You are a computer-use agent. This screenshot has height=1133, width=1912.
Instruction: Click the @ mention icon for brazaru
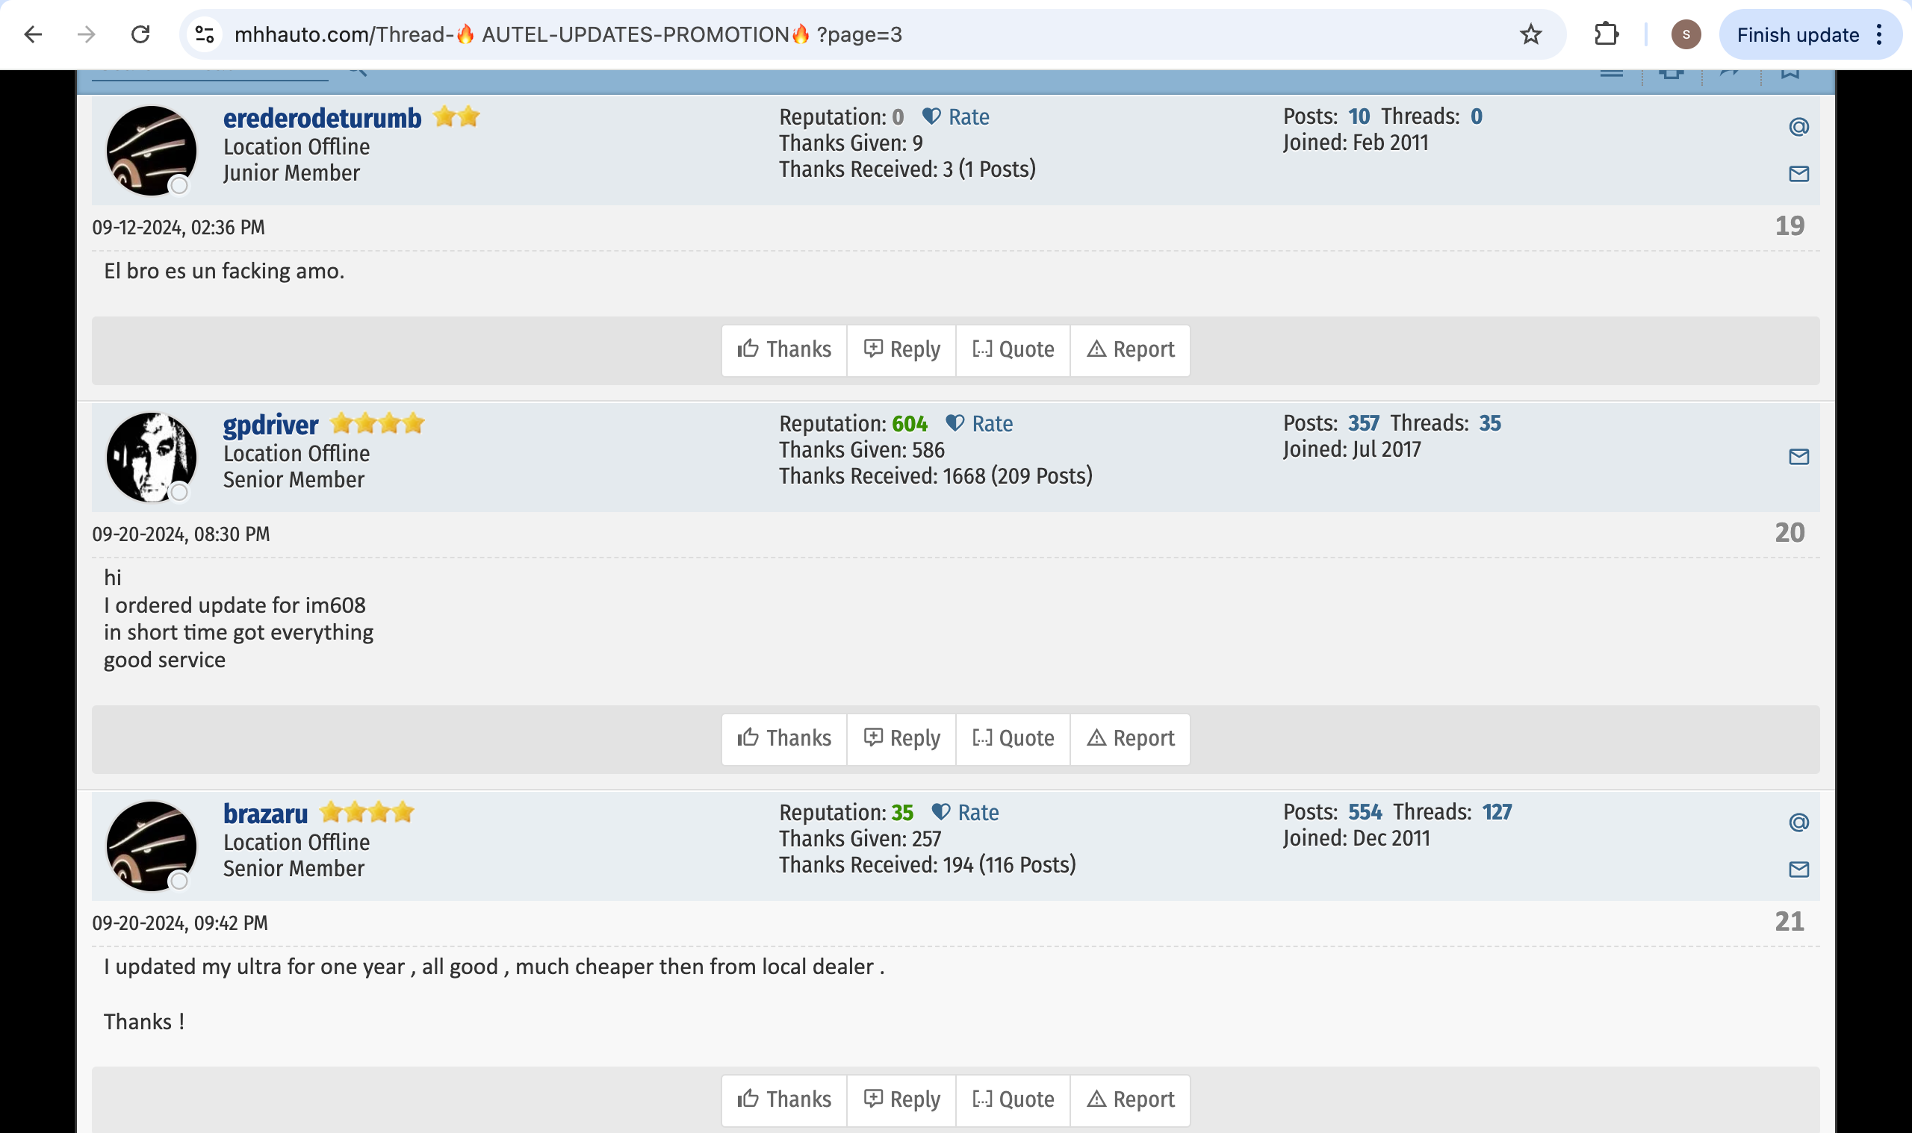[1798, 823]
